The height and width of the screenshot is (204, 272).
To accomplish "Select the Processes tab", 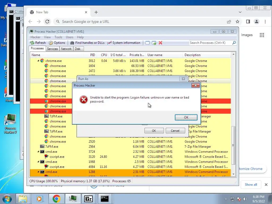I will [x=37, y=48].
